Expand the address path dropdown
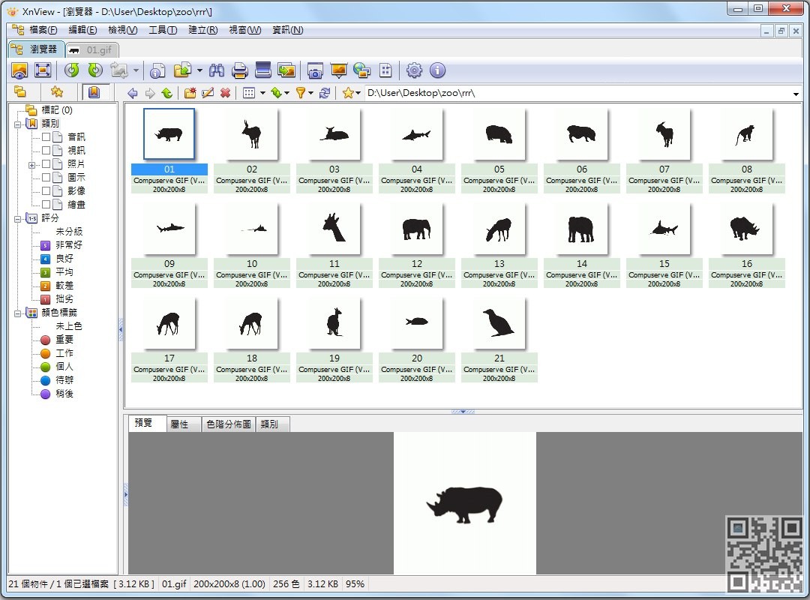This screenshot has width=810, height=600. (796, 94)
